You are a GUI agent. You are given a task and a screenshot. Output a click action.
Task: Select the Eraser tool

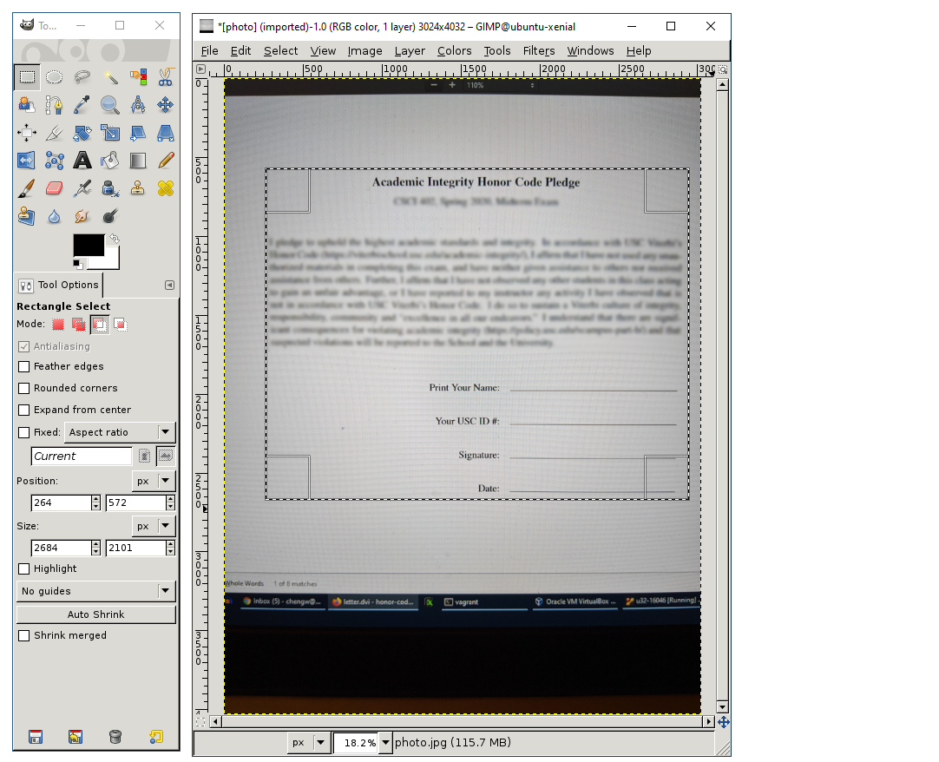point(54,187)
